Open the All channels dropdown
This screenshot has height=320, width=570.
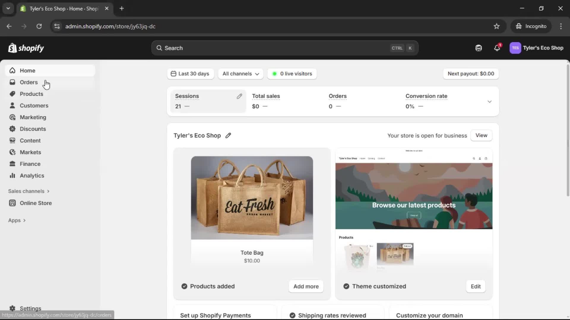click(x=241, y=74)
